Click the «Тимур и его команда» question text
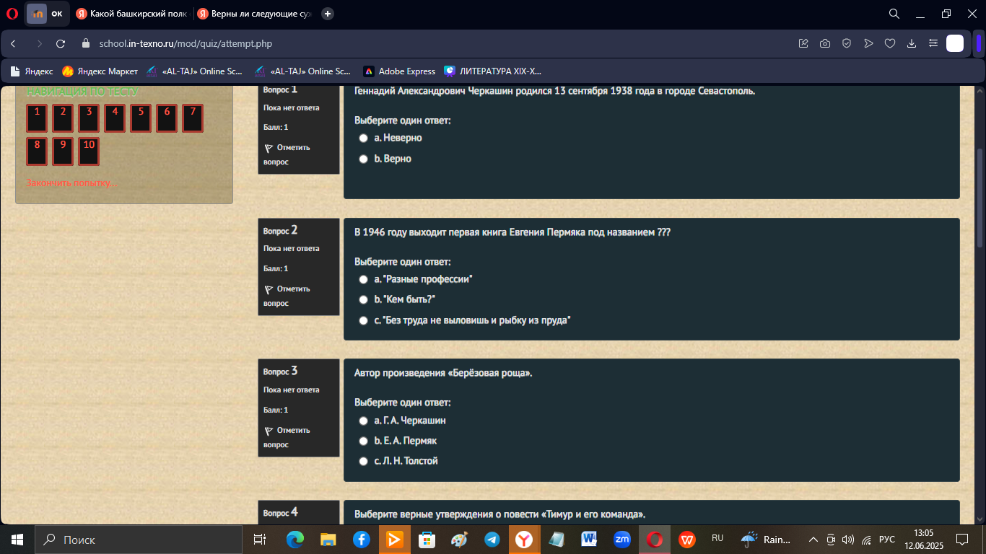The image size is (986, 554). 499,514
